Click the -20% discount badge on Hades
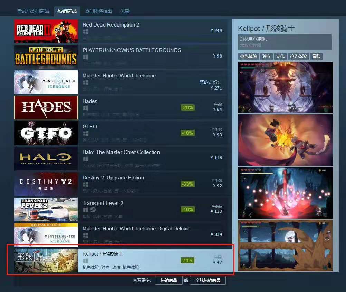Screen dimensions: 346x292 point(188,107)
